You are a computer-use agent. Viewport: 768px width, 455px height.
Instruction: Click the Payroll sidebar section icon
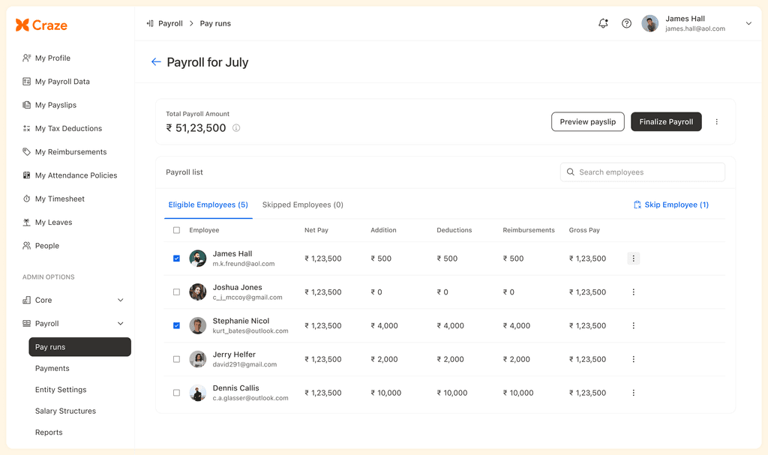[x=26, y=324]
